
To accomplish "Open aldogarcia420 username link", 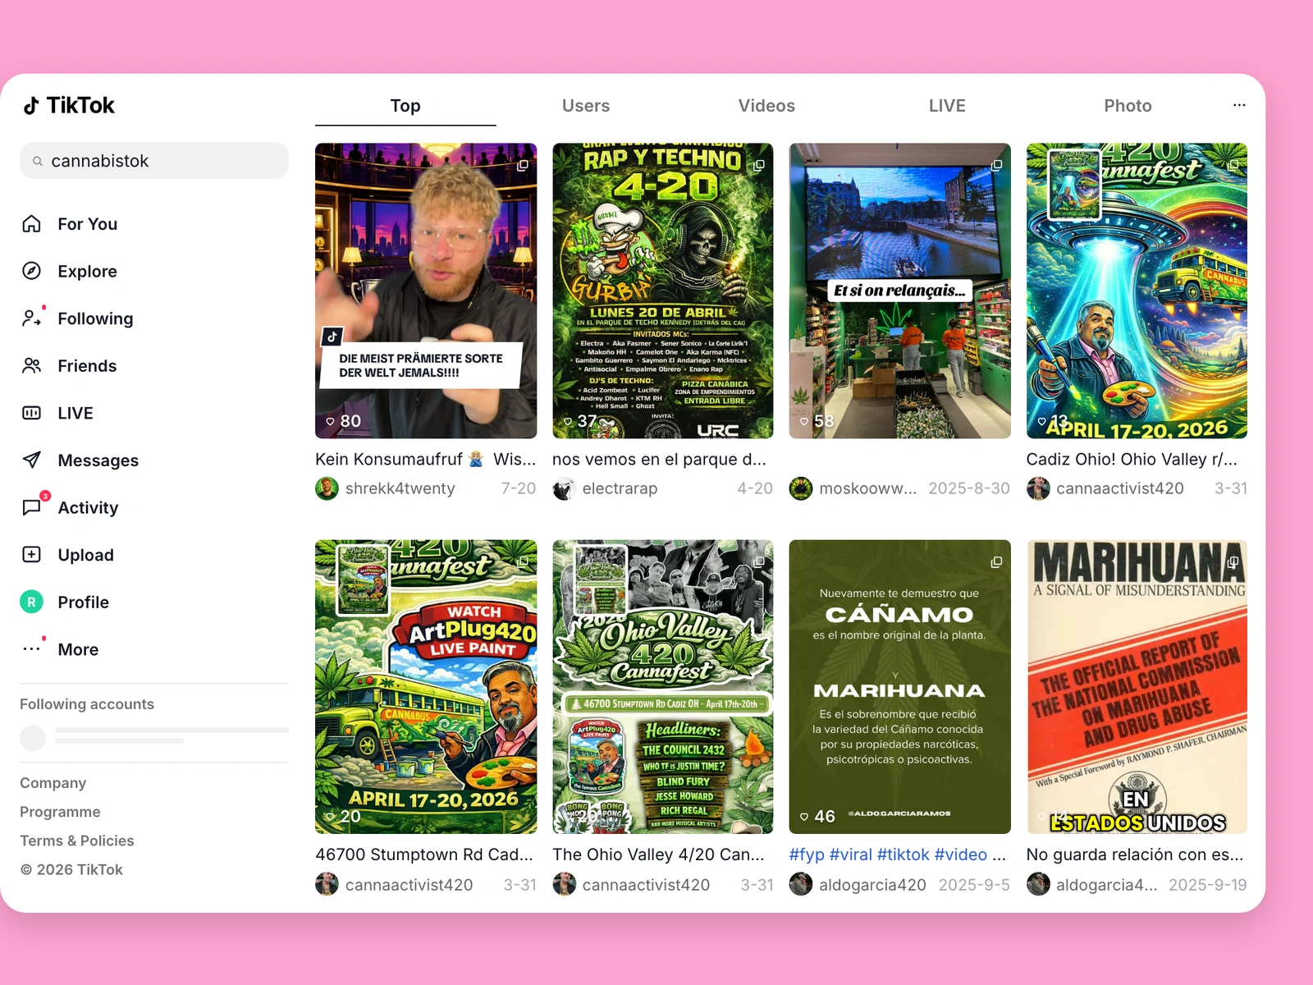I will tap(872, 885).
